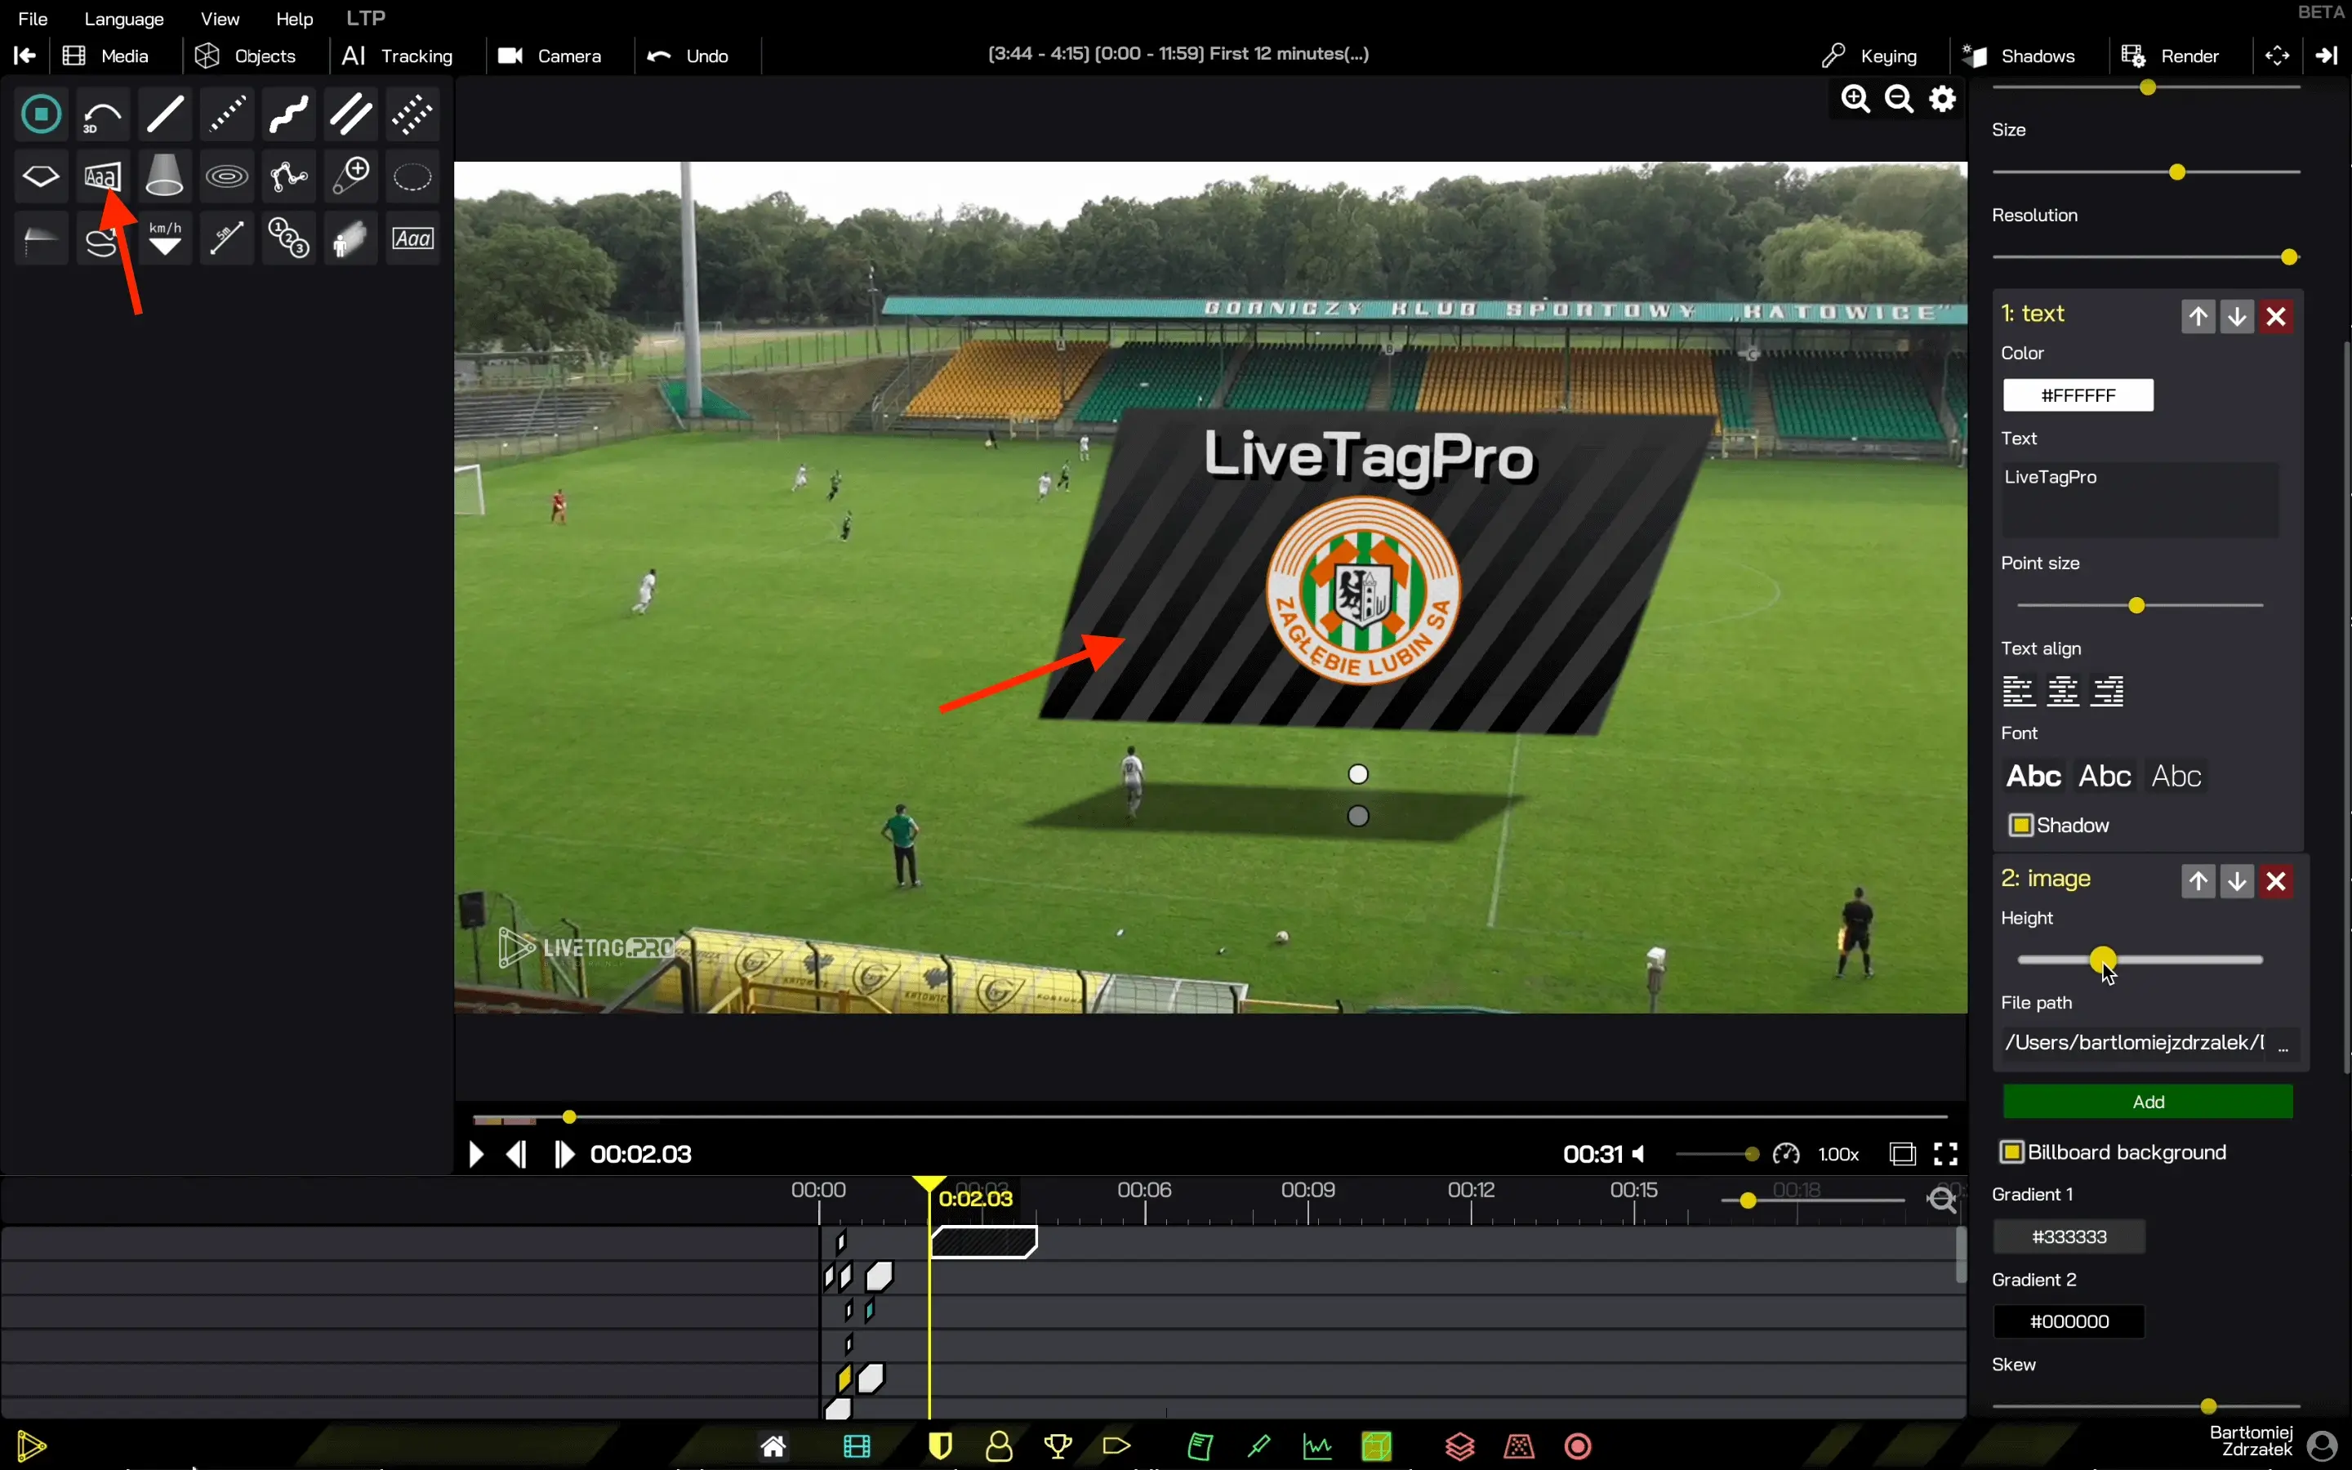Viewport: 2352px width, 1470px height.
Task: Open the home icon in the bottom bar
Action: click(773, 1446)
